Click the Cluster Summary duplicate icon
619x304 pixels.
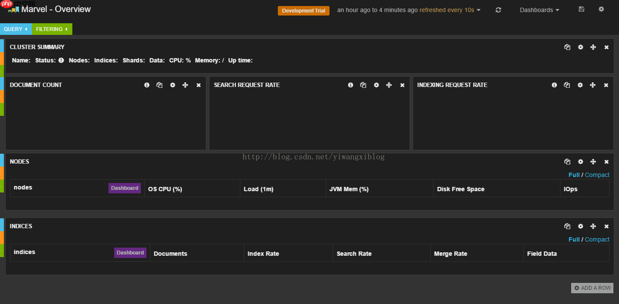pyautogui.click(x=567, y=47)
